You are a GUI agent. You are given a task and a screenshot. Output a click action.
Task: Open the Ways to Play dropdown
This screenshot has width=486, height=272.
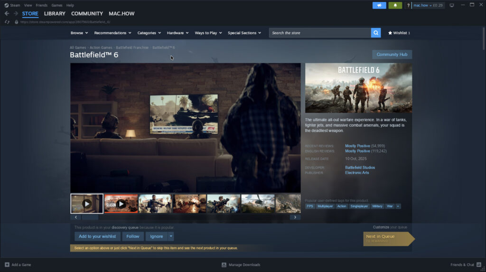click(x=208, y=33)
